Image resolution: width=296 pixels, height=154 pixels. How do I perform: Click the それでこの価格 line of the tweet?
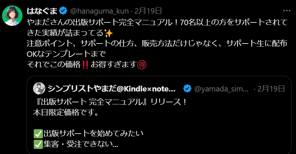point(87,65)
